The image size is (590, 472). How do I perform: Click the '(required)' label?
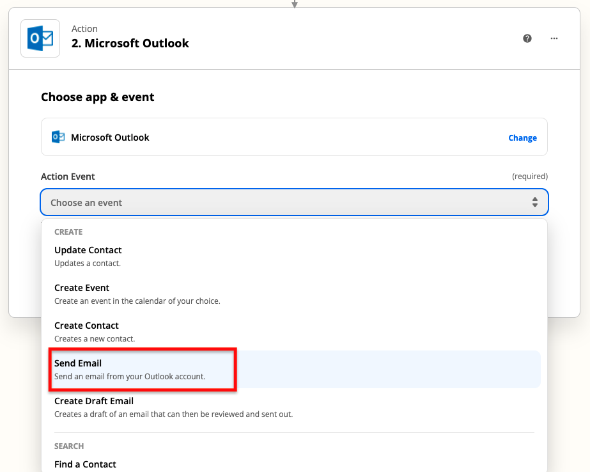pos(530,176)
